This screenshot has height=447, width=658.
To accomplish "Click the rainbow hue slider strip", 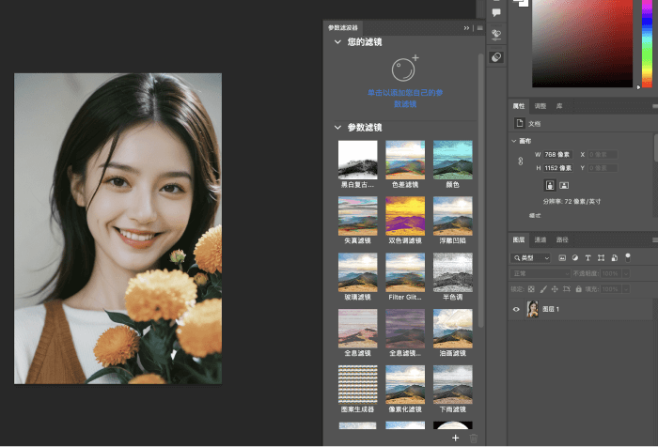I will 647,43.
